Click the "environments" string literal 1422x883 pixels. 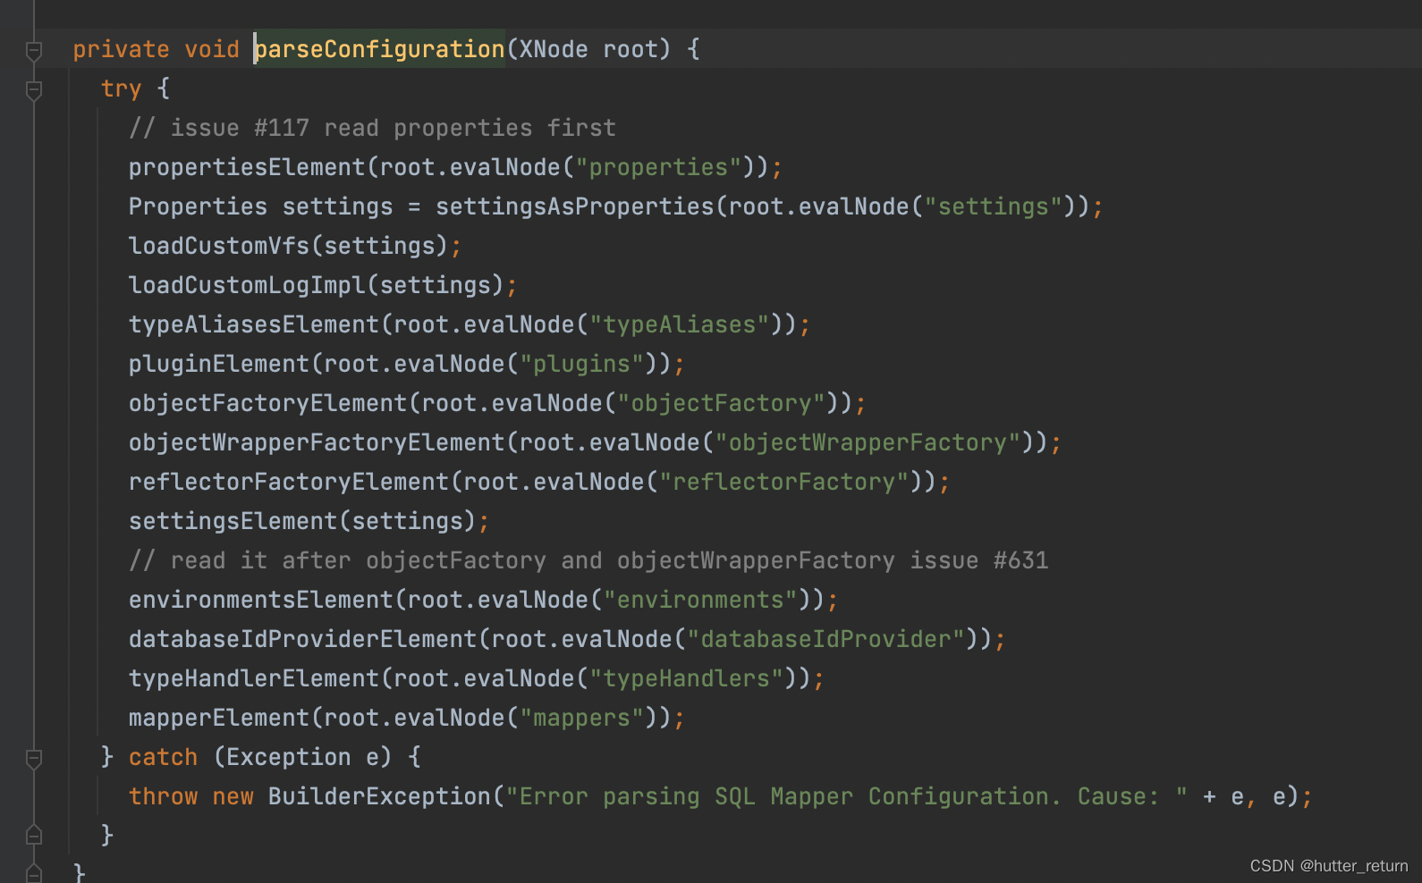(700, 600)
